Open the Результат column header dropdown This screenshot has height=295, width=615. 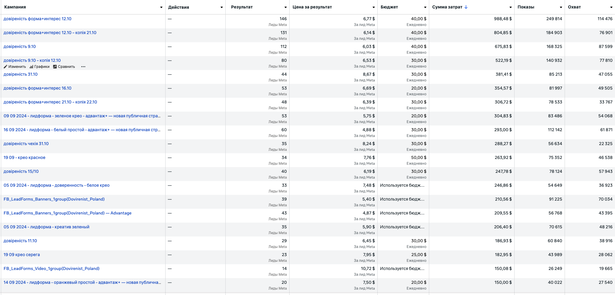tap(285, 7)
